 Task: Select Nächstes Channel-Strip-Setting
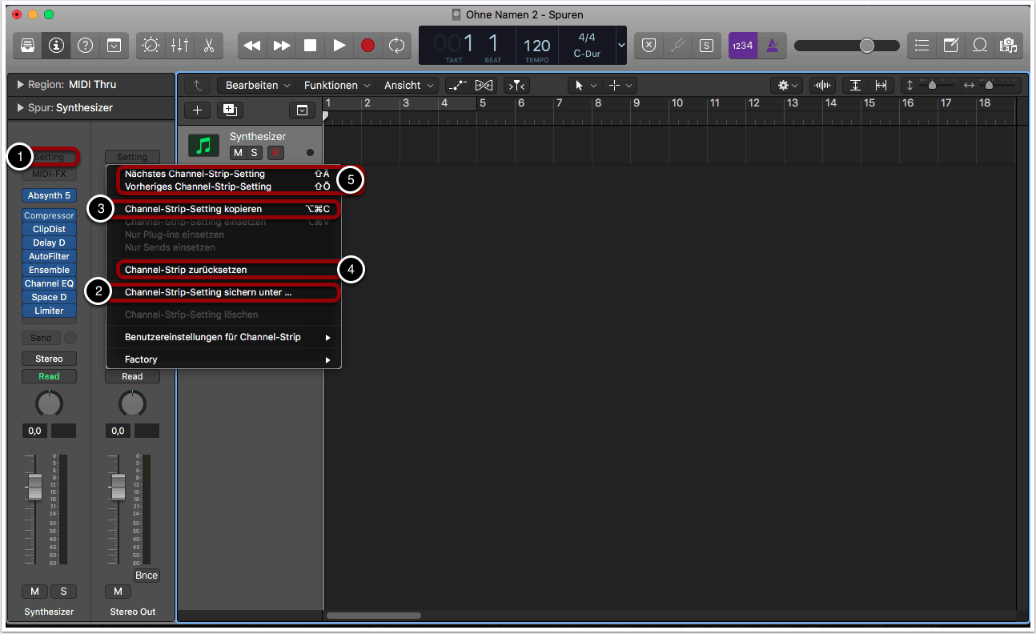click(224, 174)
